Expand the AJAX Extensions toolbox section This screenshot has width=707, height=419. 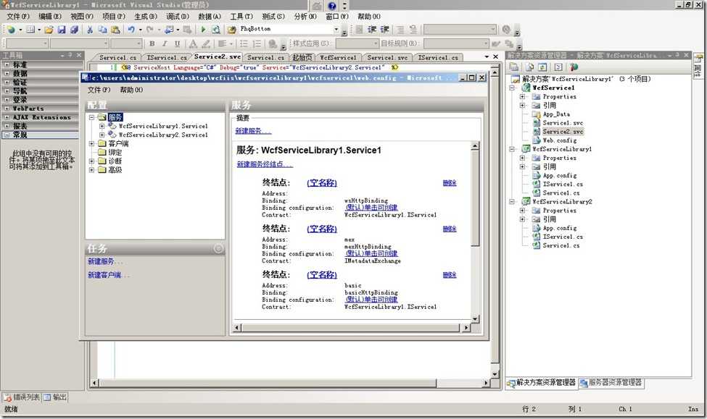pos(7,117)
